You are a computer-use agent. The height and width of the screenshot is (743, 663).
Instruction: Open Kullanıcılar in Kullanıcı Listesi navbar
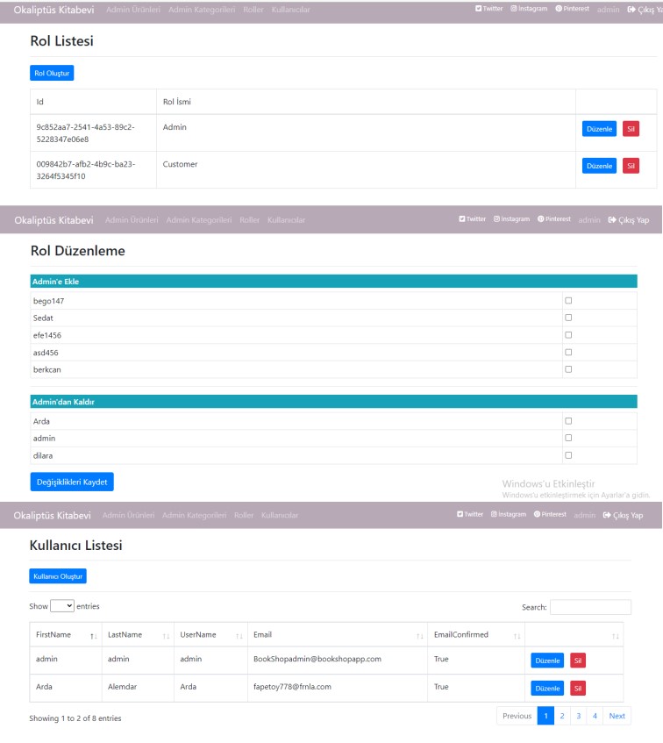tap(280, 515)
